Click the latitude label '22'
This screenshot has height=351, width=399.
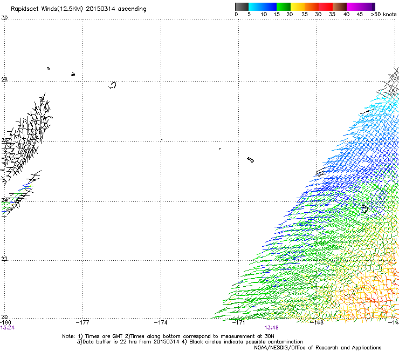point(4,259)
